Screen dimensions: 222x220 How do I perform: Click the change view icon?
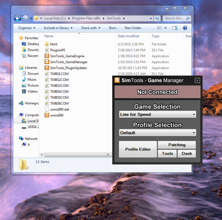pyautogui.click(x=159, y=28)
